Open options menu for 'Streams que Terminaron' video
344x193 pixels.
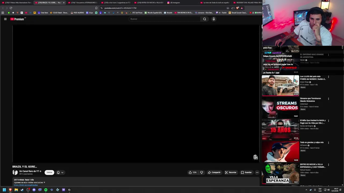coord(328,99)
